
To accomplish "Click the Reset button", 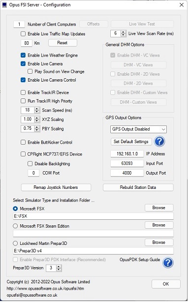I will click(63, 43).
